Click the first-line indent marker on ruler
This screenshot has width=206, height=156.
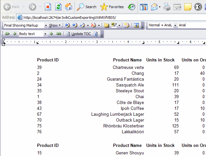tap(4, 40)
